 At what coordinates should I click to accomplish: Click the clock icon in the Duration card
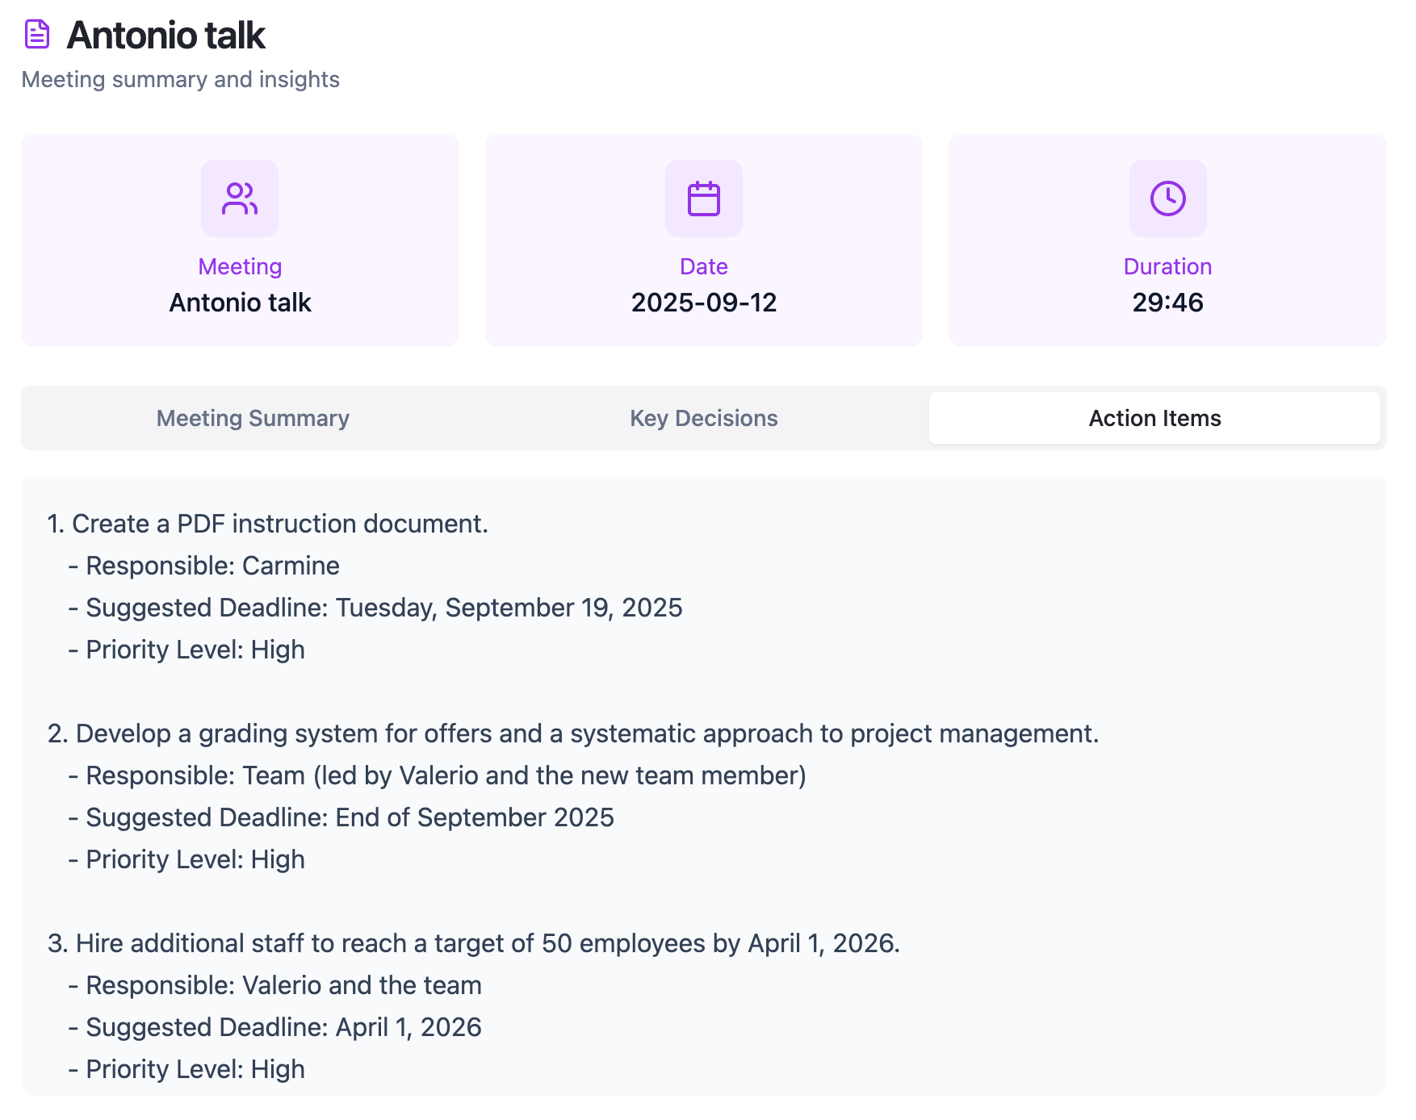pyautogui.click(x=1167, y=199)
